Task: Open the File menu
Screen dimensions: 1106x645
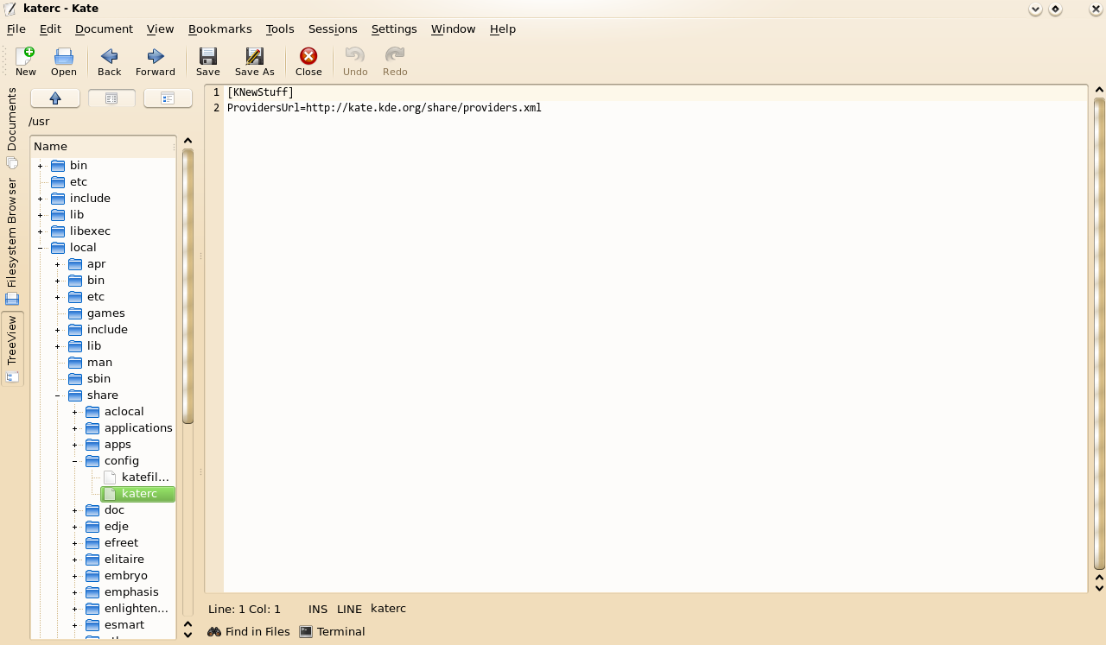Action: coord(16,28)
